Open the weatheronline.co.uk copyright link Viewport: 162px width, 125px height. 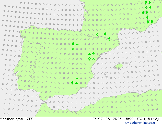(x=141, y=123)
